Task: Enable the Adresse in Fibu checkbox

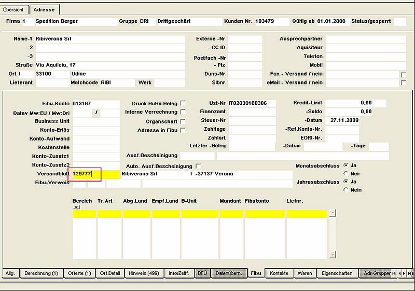Action: 183,130
